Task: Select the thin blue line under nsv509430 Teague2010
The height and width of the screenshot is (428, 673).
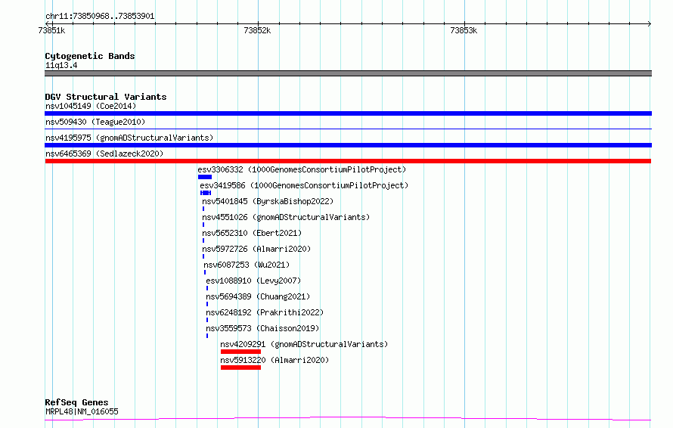Action: click(348, 129)
